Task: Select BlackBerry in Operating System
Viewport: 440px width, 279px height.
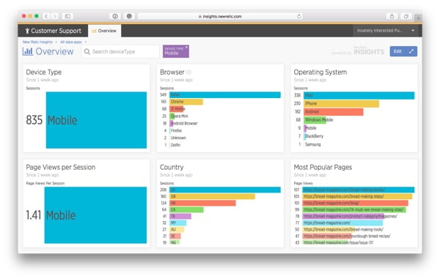Action: coord(314,136)
